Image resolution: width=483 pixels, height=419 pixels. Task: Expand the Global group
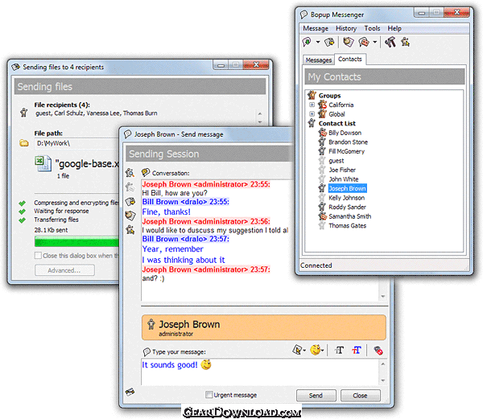pos(312,114)
